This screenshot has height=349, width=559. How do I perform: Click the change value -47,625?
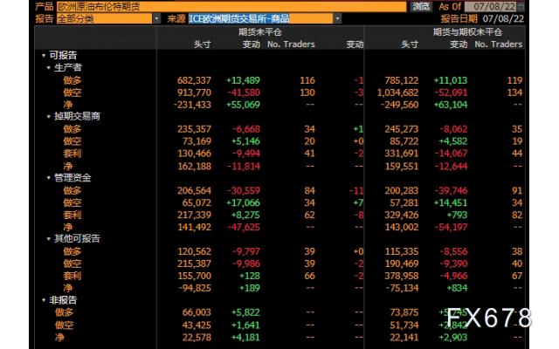point(244,227)
